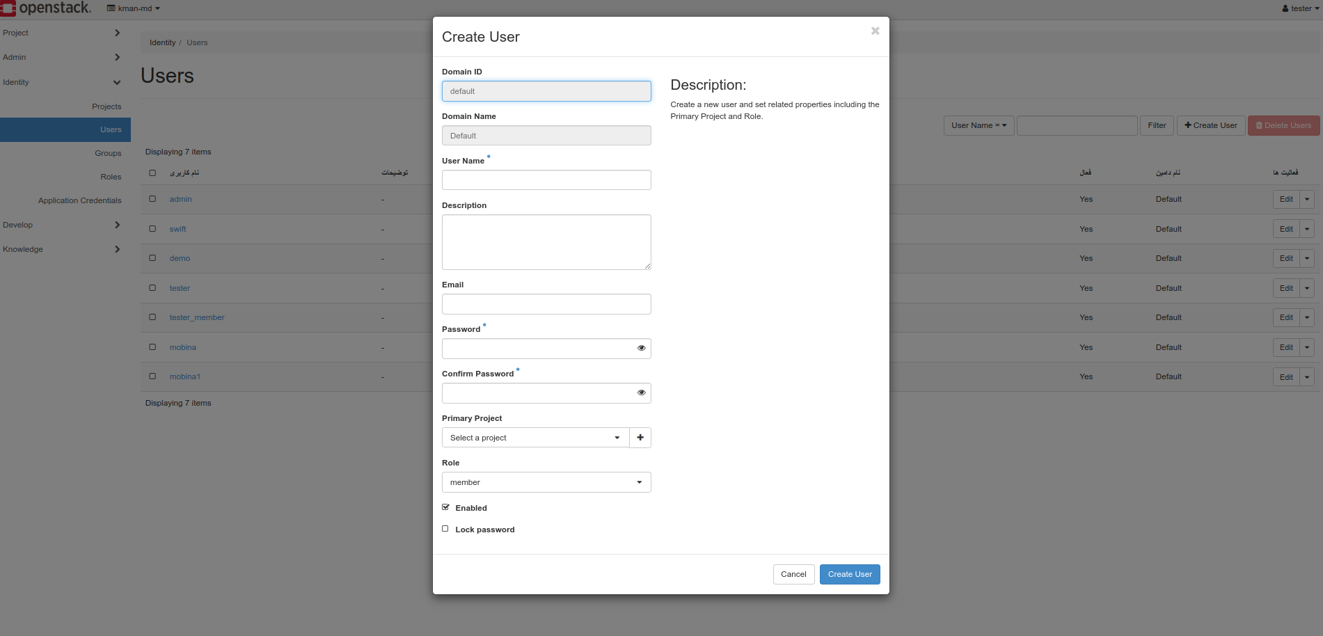This screenshot has width=1323, height=636.
Task: Open Roles in the Identity sidebar
Action: point(111,177)
